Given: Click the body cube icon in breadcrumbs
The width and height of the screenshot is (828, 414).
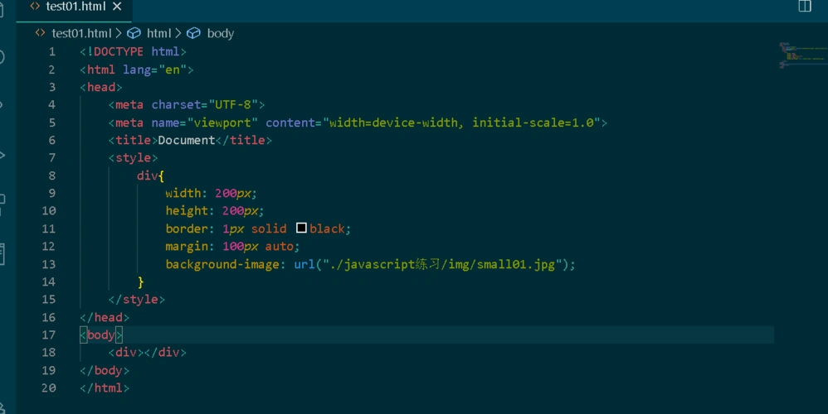Looking at the screenshot, I should tap(193, 33).
